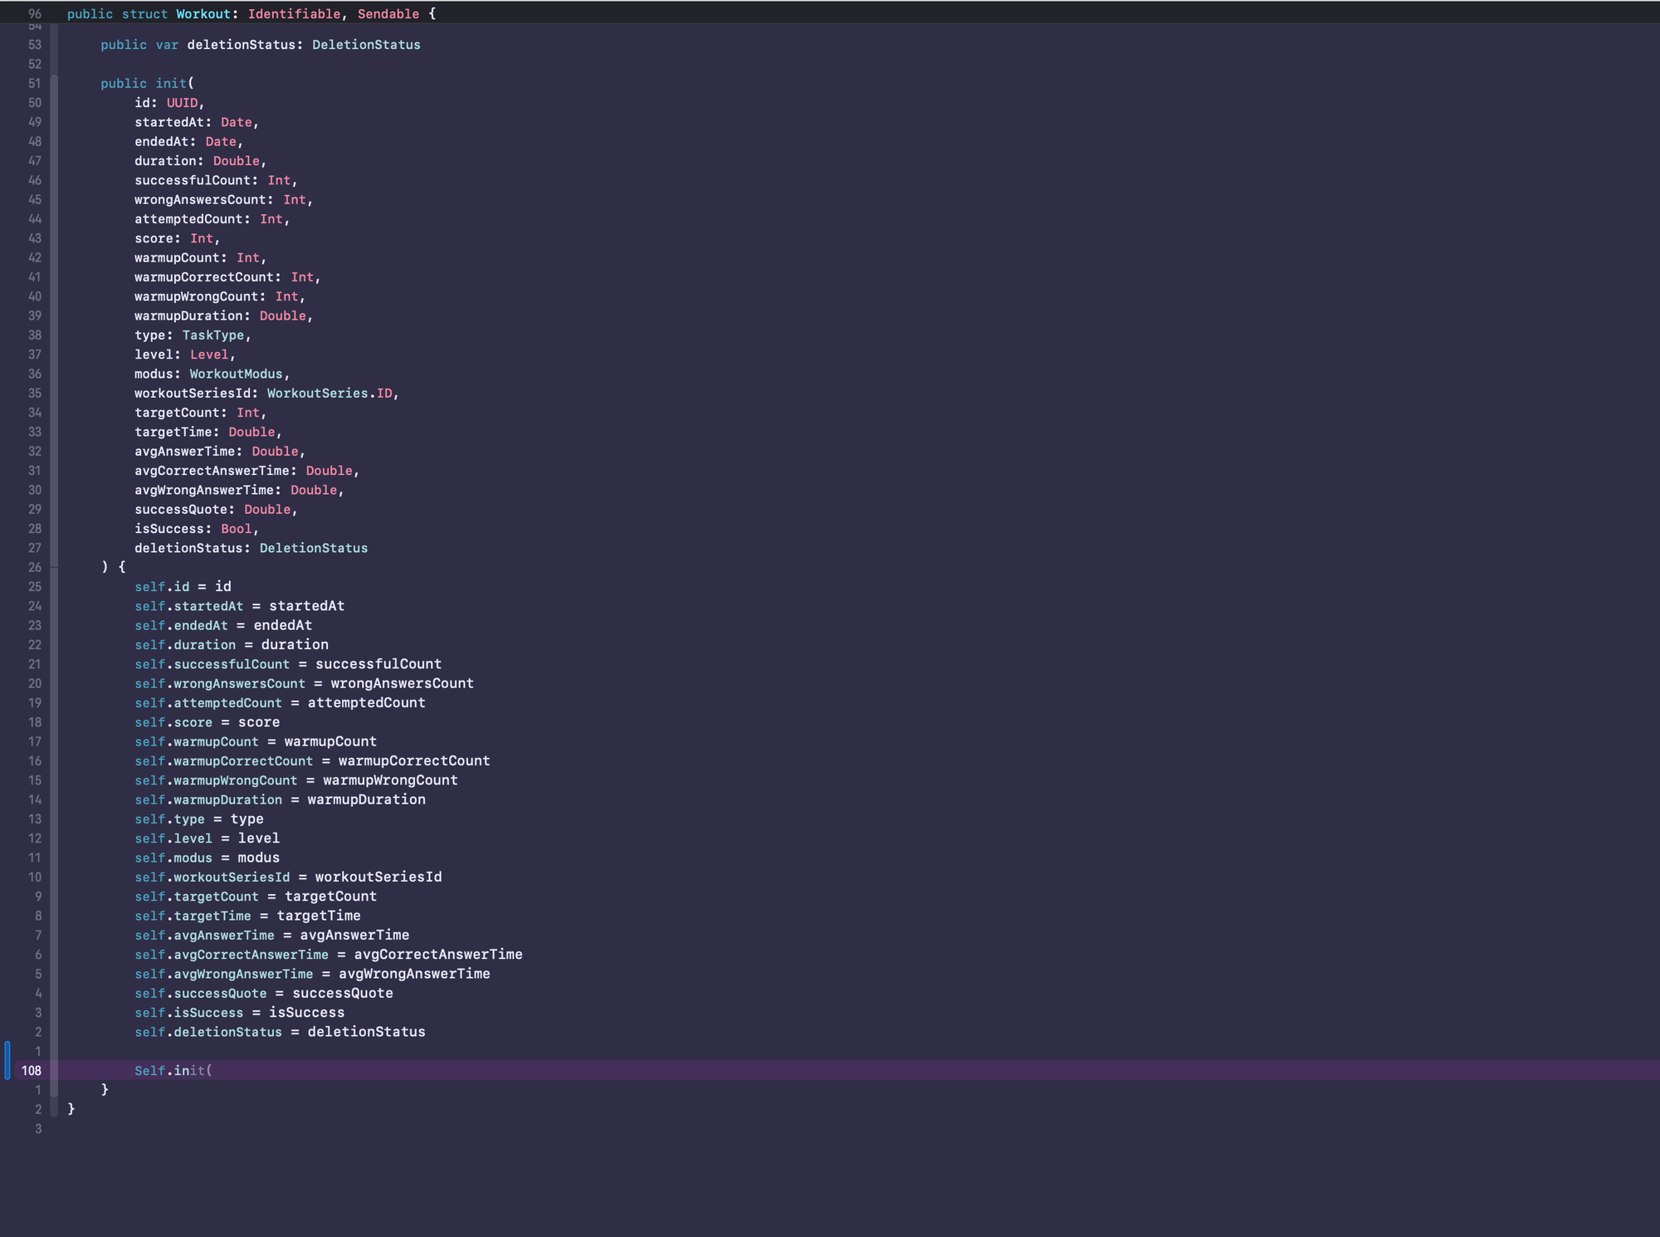Click the closing brace on line 2
Viewport: 1660px width, 1237px height.
[x=71, y=1109]
